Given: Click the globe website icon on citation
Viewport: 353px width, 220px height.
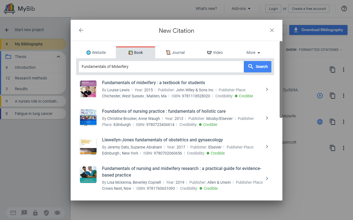Looking at the screenshot, I should (x=320, y=122).
